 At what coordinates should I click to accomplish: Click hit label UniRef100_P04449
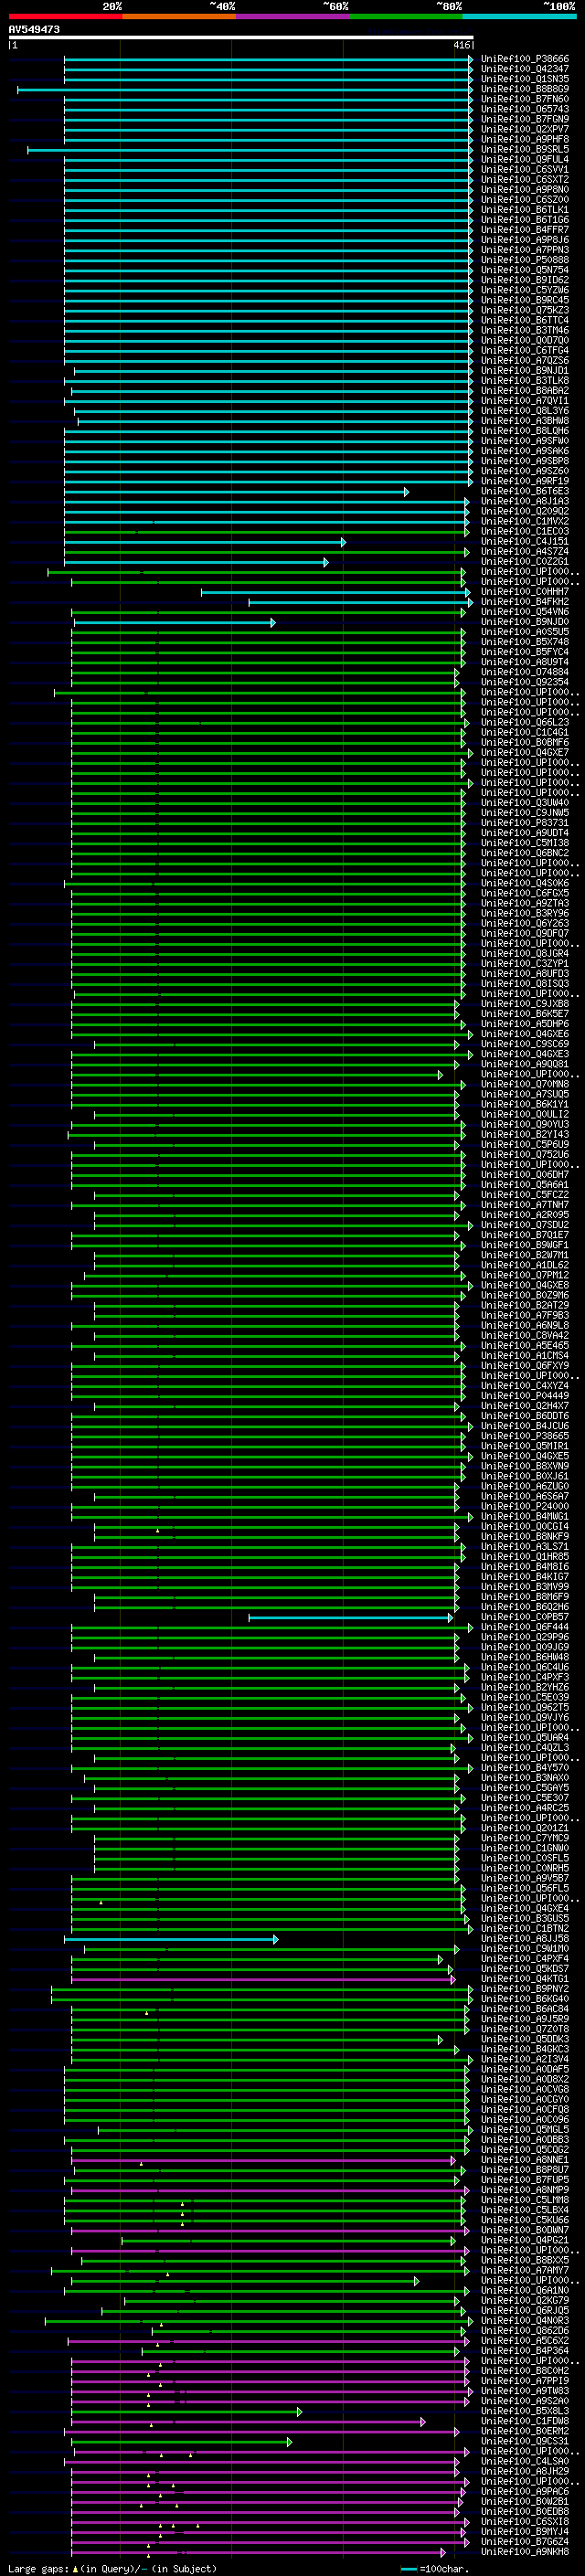coord(525,1396)
